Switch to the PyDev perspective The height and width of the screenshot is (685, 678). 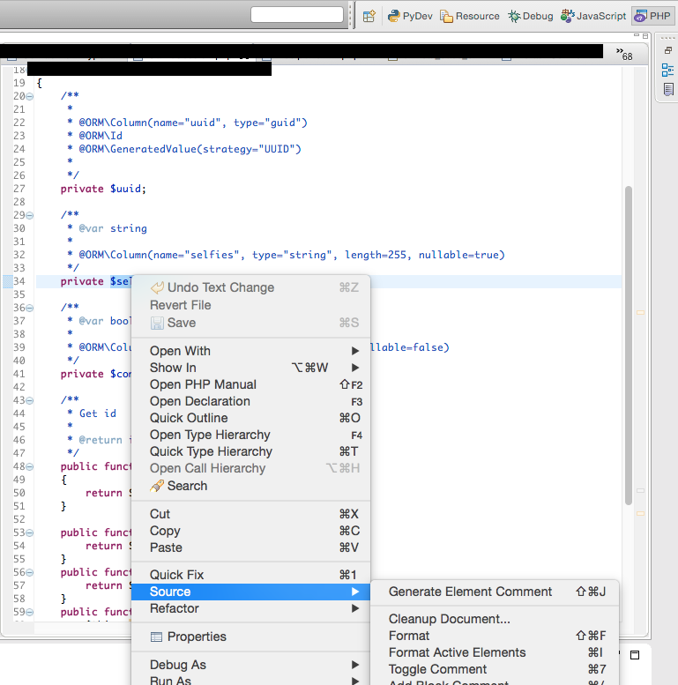coord(410,16)
